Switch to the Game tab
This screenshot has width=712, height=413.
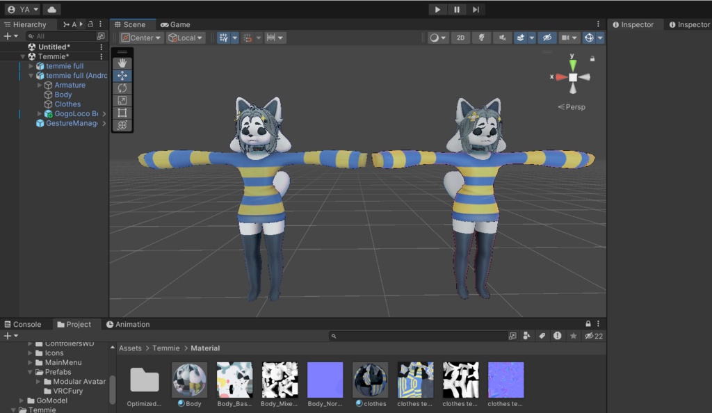click(x=175, y=24)
